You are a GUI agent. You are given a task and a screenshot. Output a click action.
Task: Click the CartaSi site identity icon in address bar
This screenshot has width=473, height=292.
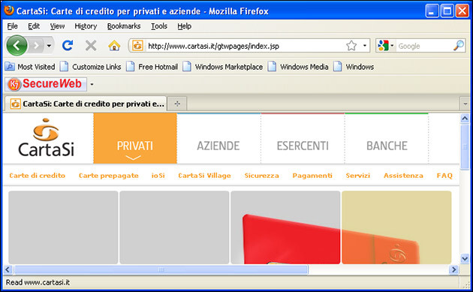pyautogui.click(x=137, y=46)
